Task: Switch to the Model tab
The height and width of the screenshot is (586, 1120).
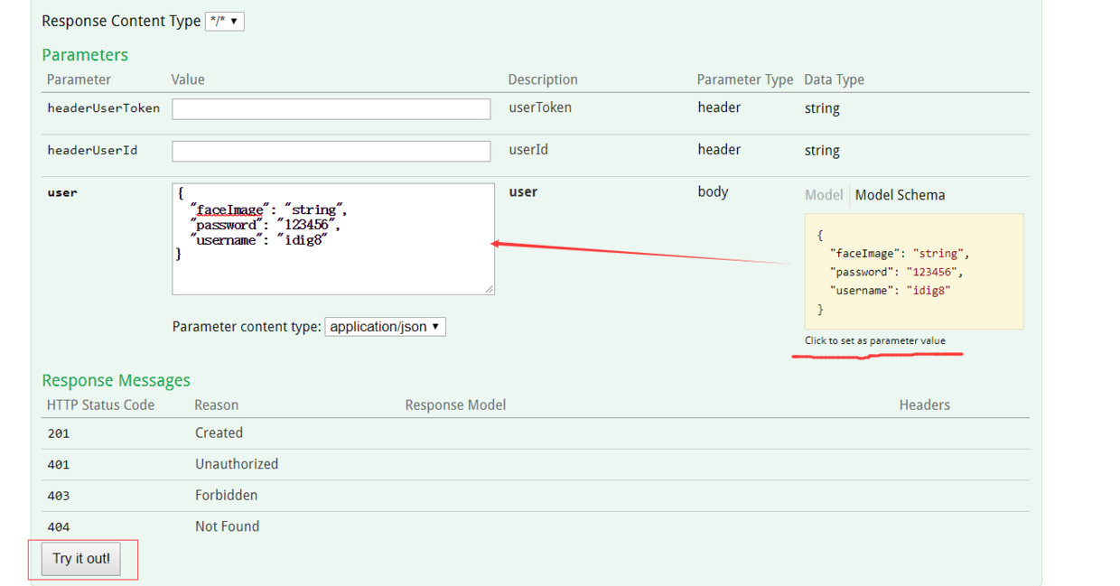Action: point(823,195)
